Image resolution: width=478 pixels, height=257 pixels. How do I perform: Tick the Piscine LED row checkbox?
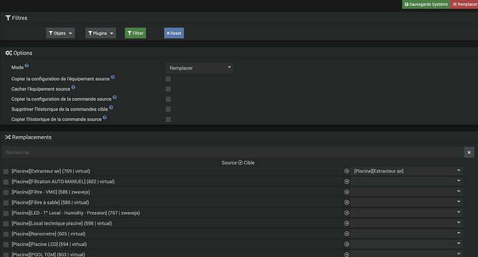click(x=6, y=245)
